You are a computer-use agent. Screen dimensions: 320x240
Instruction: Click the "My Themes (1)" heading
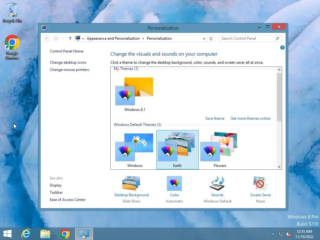pos(126,69)
